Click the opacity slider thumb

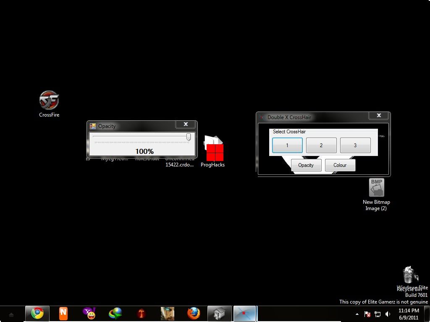(189, 137)
